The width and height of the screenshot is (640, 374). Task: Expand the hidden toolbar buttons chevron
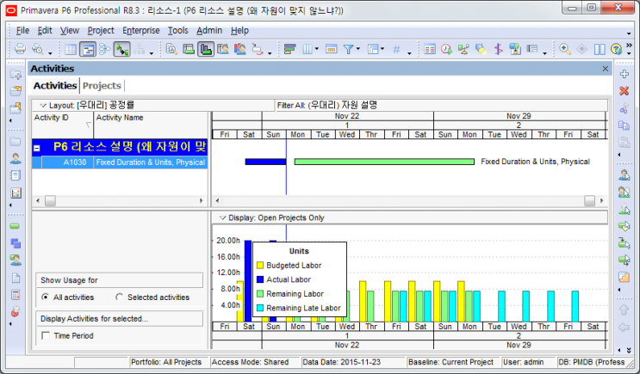(x=629, y=45)
